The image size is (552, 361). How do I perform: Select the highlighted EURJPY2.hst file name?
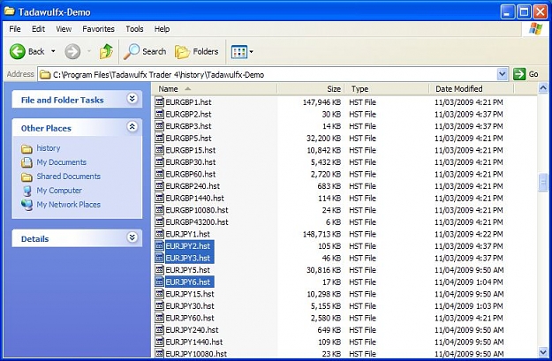(189, 246)
